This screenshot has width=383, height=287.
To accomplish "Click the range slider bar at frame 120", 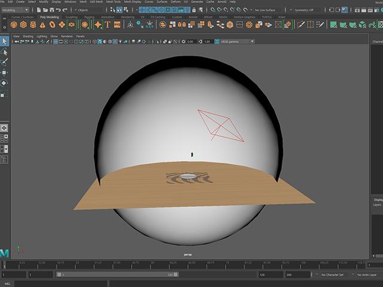I will [x=175, y=274].
